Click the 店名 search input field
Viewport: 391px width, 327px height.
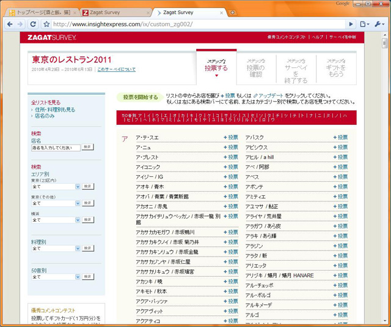coord(55,147)
